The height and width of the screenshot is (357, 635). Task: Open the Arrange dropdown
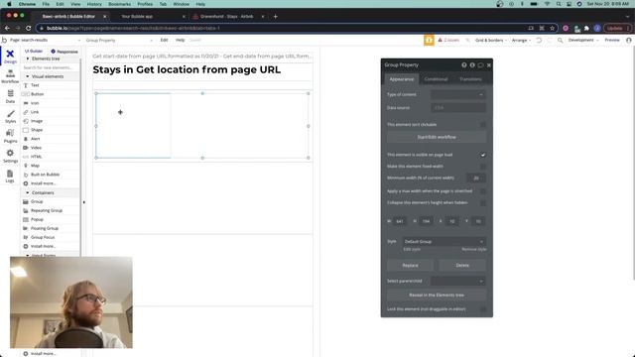pos(521,40)
